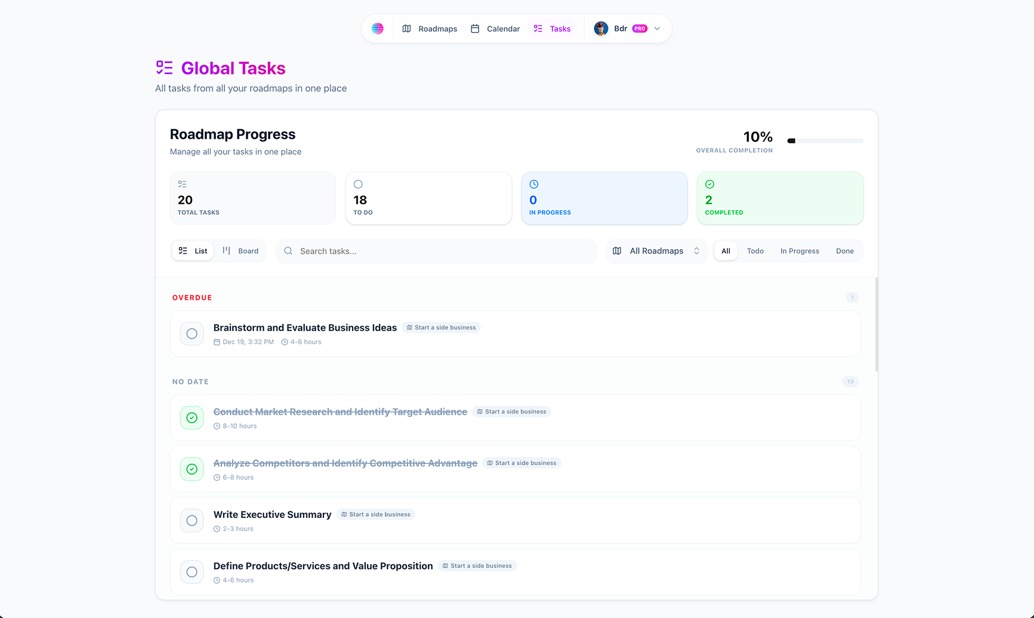Mark Write Executive Summary as complete

tap(192, 520)
